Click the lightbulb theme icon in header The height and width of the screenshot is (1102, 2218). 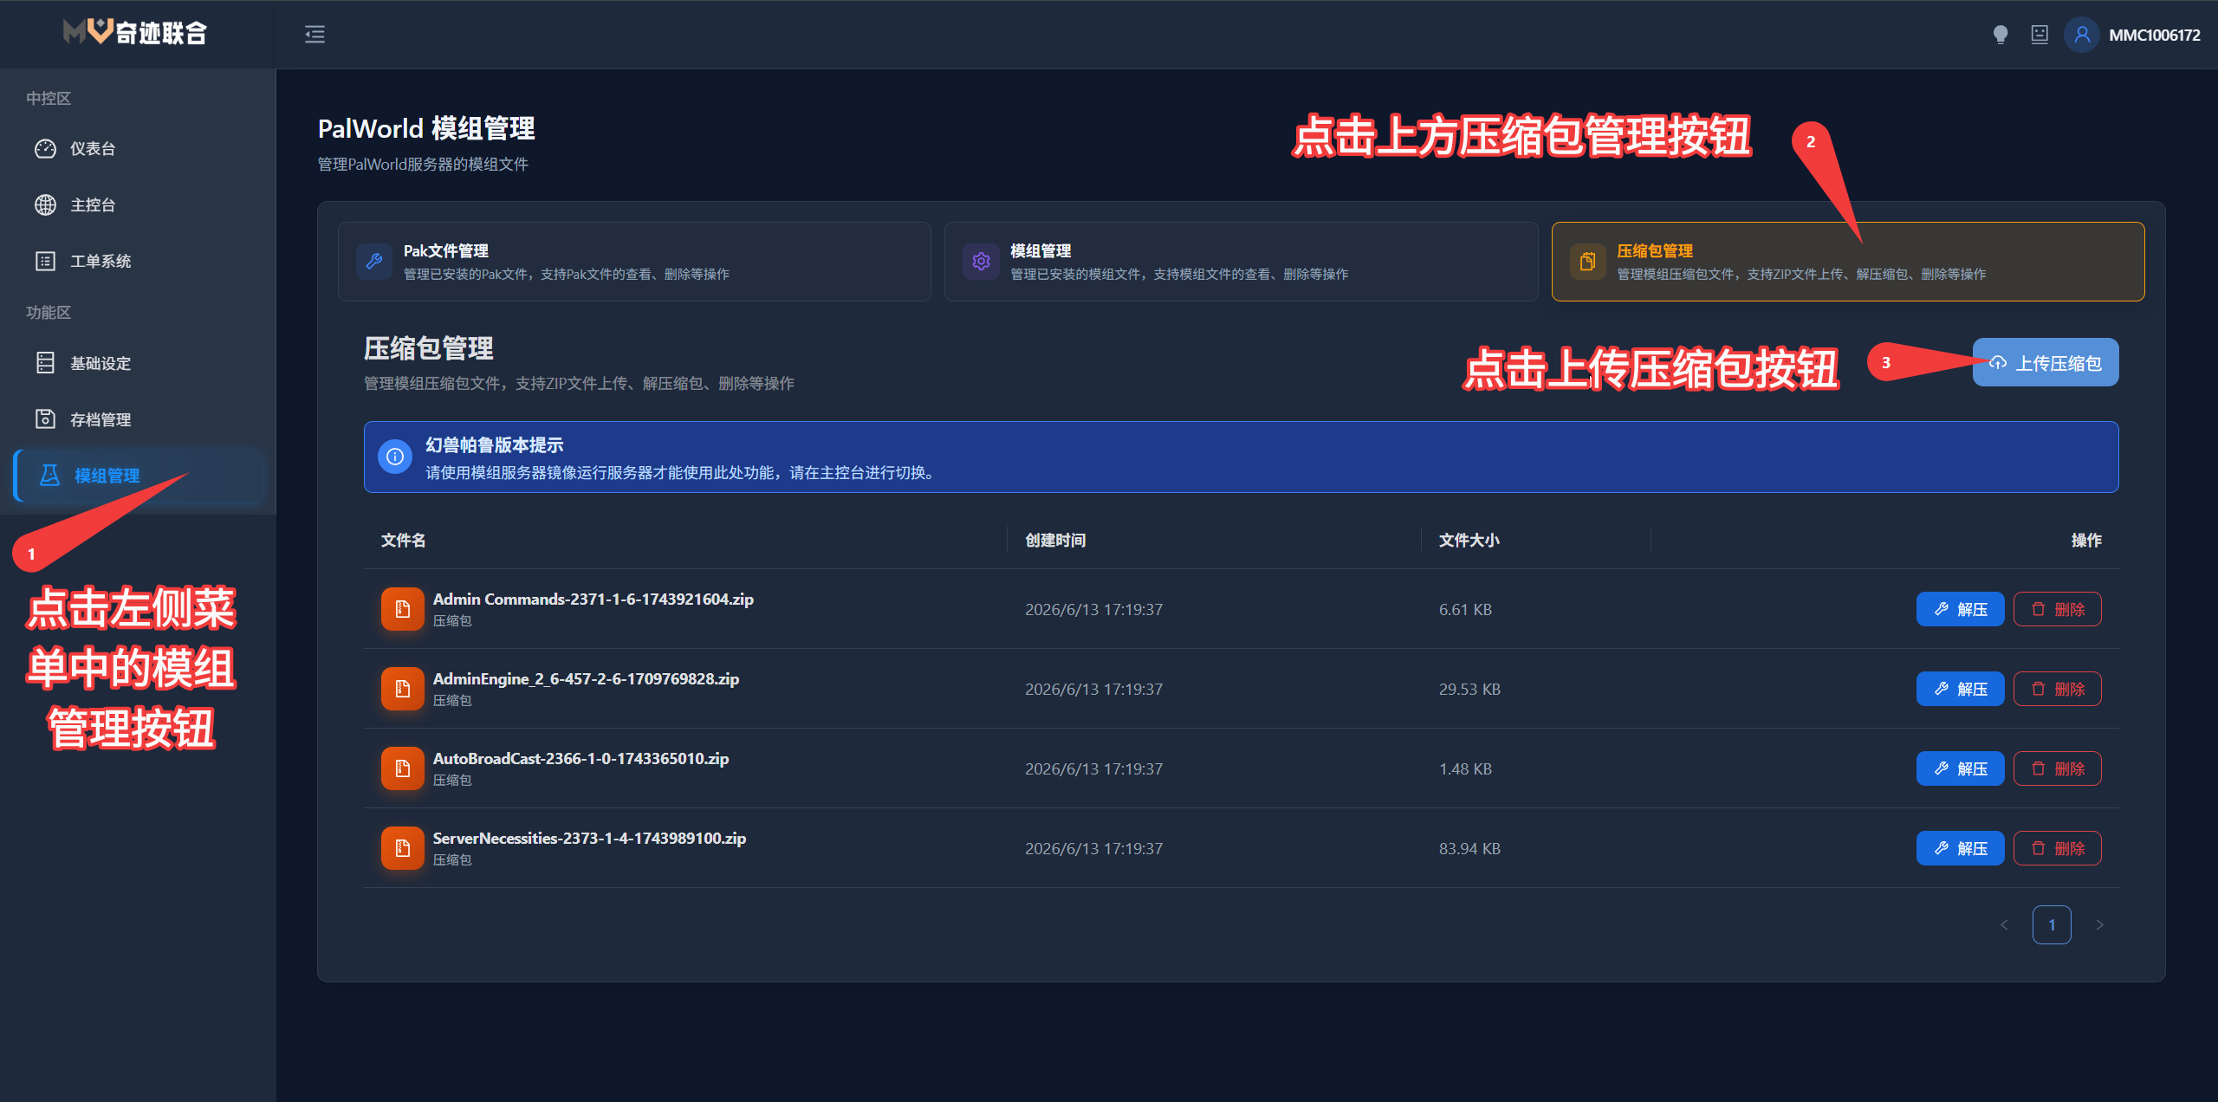(x=2001, y=35)
